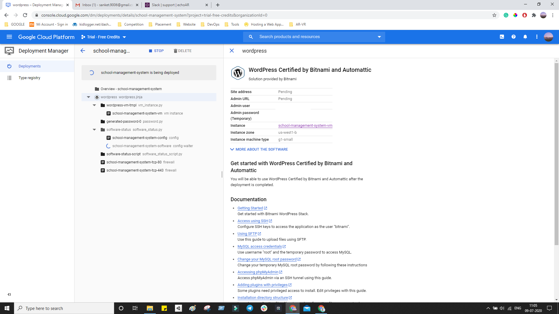Open notifications bell icon

[x=525, y=37]
